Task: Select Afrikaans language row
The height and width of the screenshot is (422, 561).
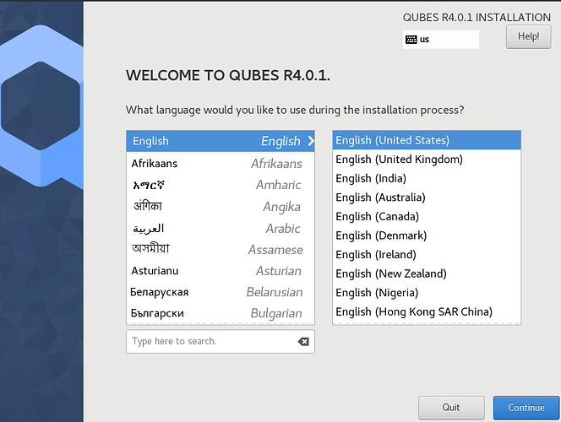Action: click(x=221, y=163)
